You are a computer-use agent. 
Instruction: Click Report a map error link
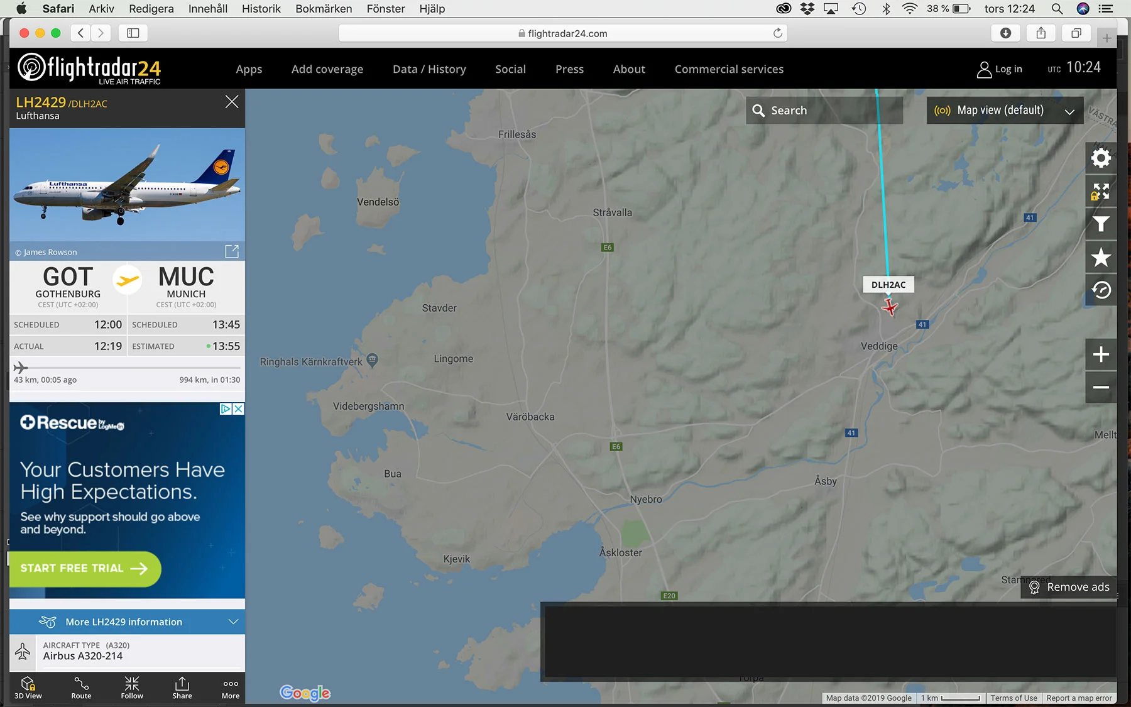pyautogui.click(x=1079, y=698)
